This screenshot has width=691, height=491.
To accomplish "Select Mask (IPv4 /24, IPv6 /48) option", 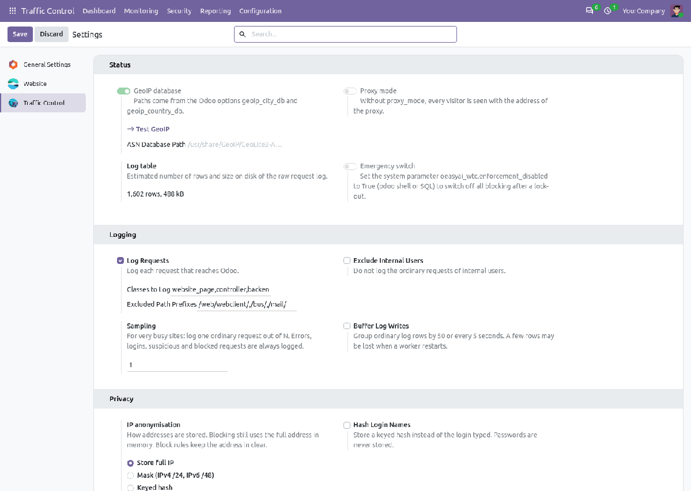I will click(130, 475).
